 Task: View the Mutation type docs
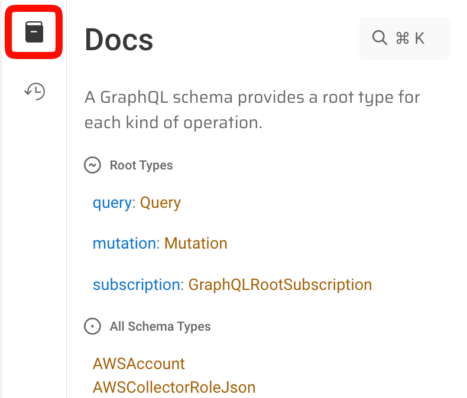[x=196, y=243]
